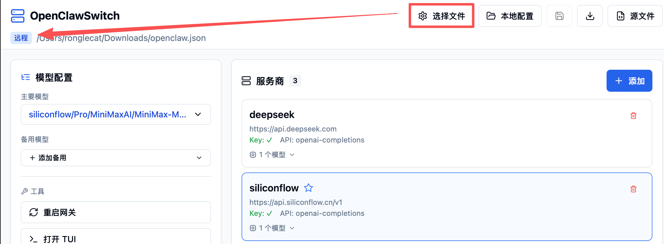Expand deepseek's 1 个模型 list
The image size is (664, 244).
pyautogui.click(x=272, y=155)
